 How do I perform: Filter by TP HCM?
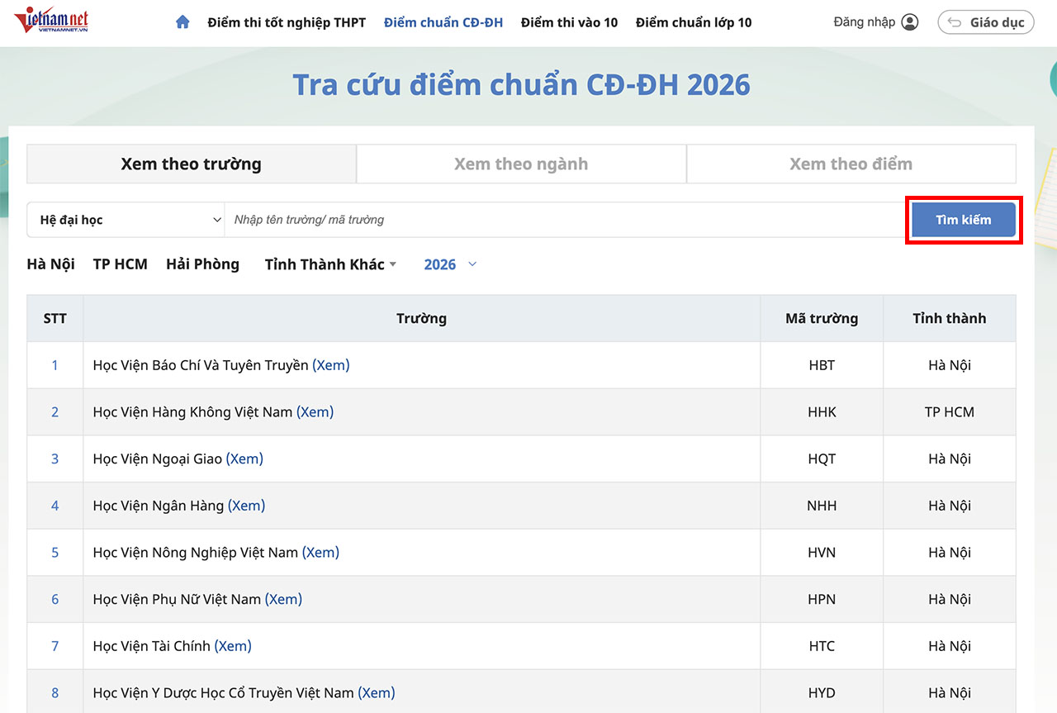pyautogui.click(x=121, y=264)
